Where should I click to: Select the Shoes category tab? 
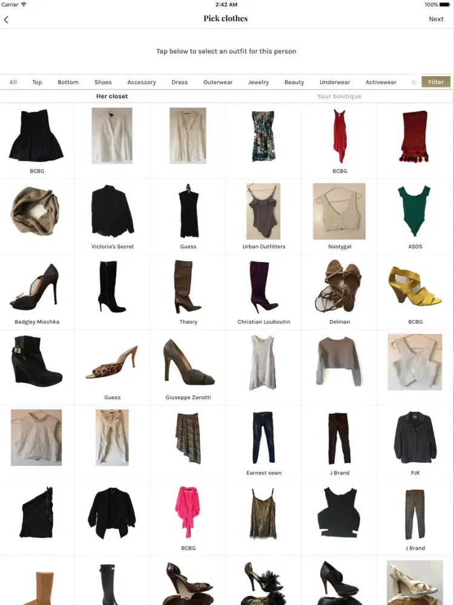point(103,82)
